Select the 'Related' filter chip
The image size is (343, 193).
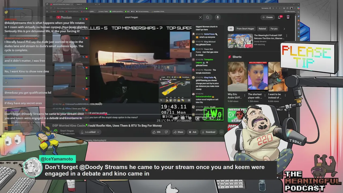pyautogui.click(x=262, y=29)
